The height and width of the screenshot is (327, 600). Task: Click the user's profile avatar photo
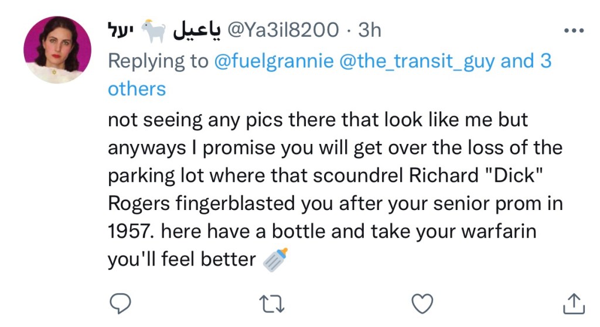click(x=57, y=50)
